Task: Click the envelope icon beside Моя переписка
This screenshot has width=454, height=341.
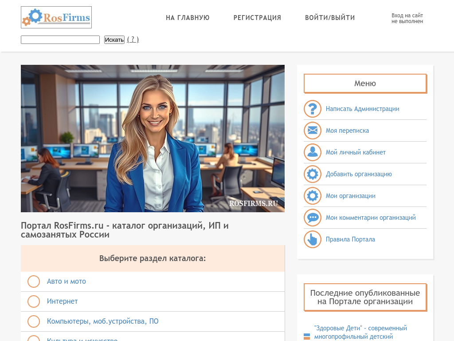Action: coord(313,131)
